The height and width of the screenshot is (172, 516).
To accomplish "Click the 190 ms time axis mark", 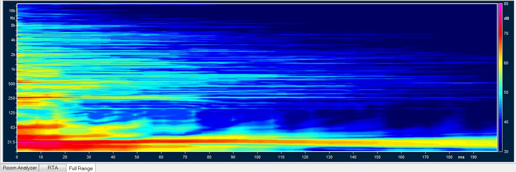I will coord(473,157).
